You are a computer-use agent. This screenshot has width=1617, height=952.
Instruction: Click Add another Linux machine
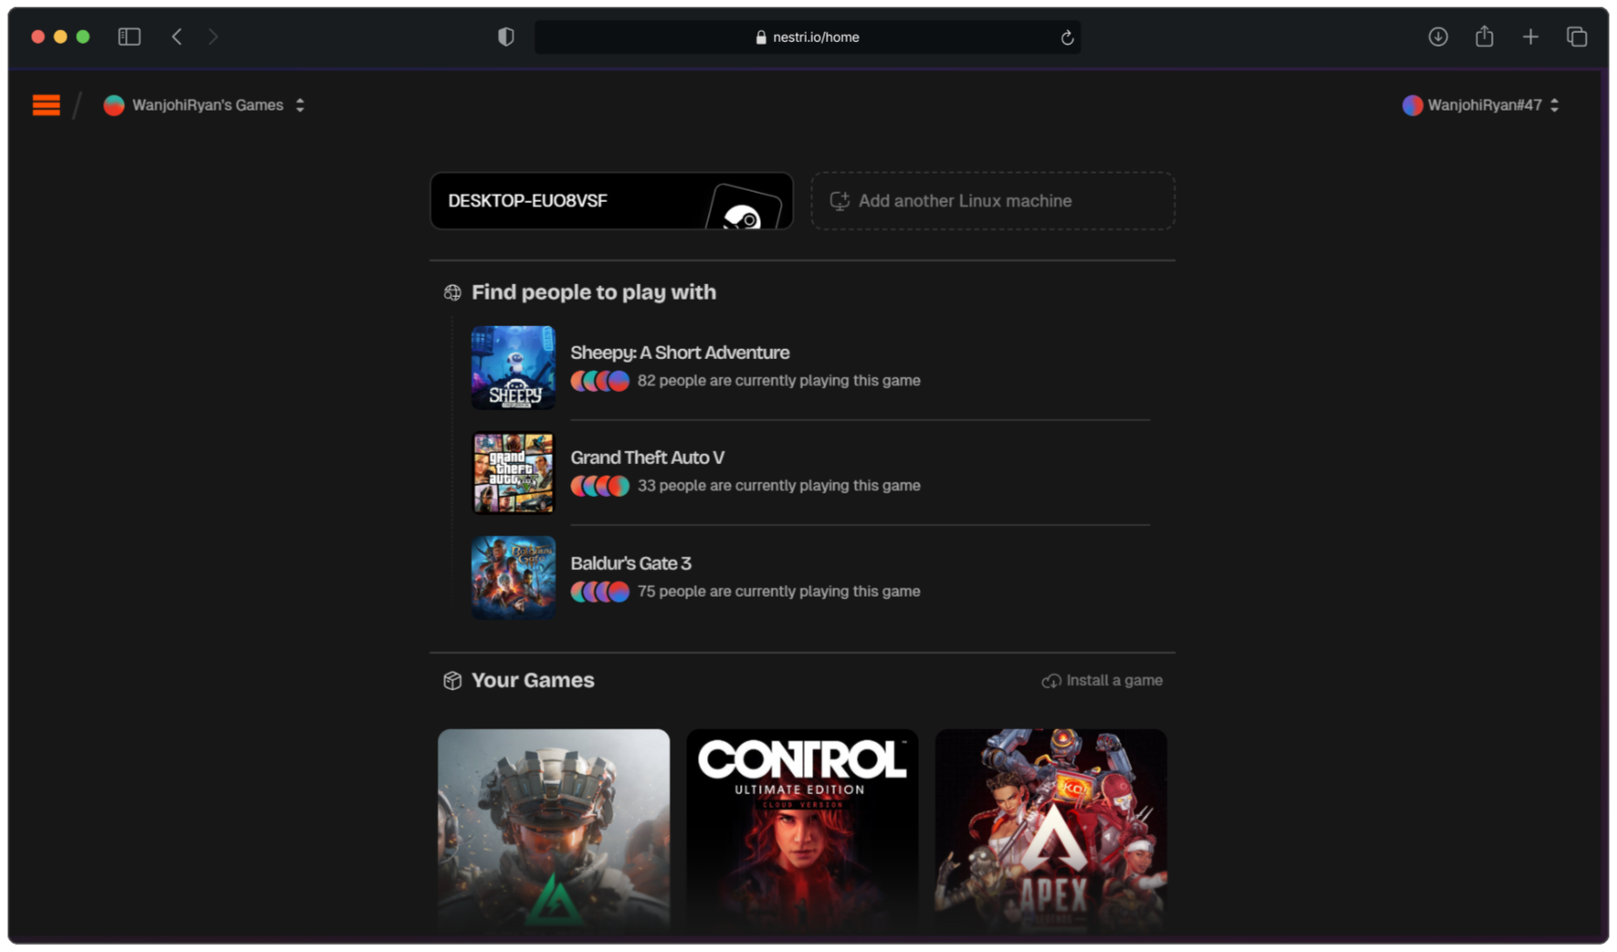point(992,201)
